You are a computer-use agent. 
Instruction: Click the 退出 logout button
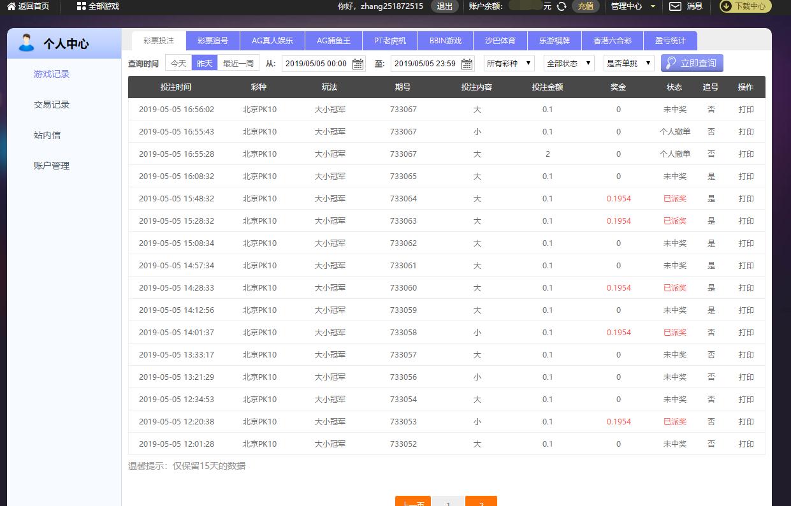click(444, 6)
